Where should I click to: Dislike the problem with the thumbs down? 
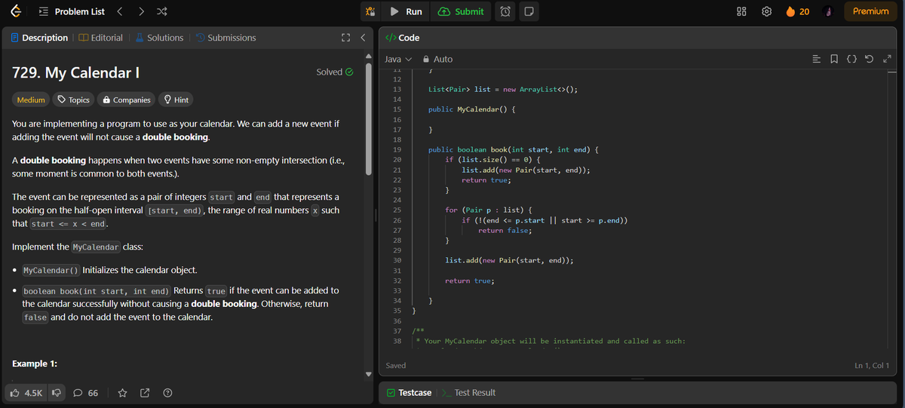(x=56, y=393)
